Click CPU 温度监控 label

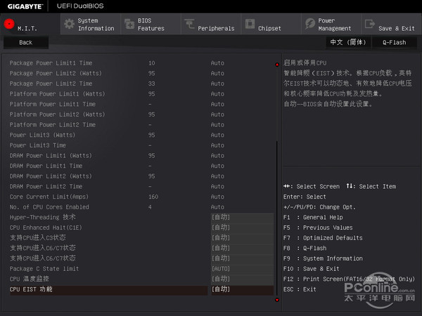30,279
